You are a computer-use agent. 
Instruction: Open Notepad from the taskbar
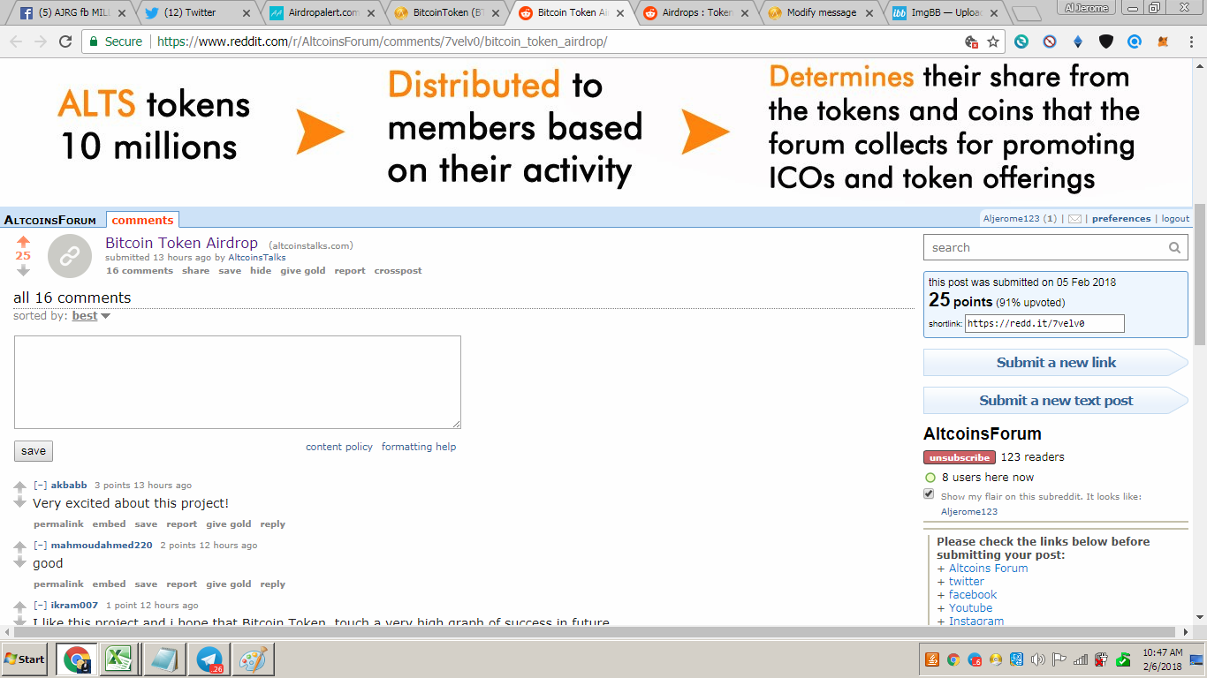point(163,659)
